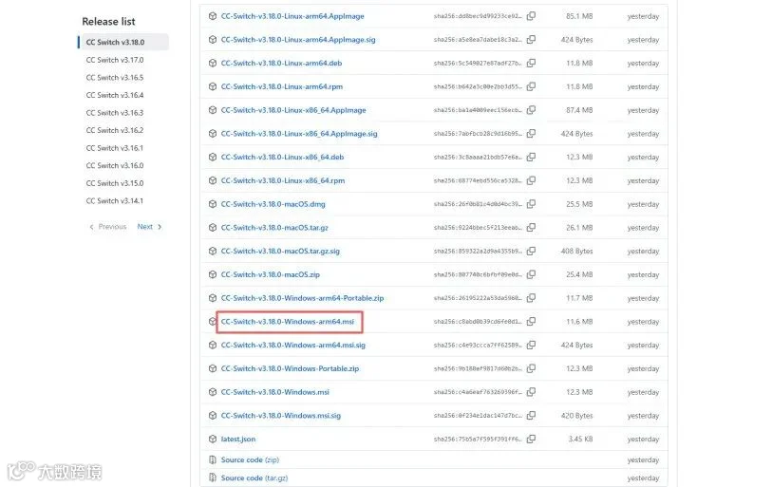
Task: Copy SHA256 of Linux-x86_64.deb
Action: click(531, 157)
